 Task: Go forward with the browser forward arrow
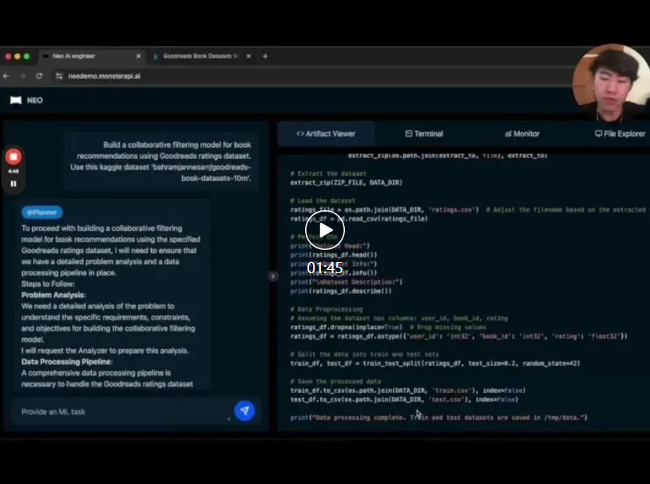point(23,76)
